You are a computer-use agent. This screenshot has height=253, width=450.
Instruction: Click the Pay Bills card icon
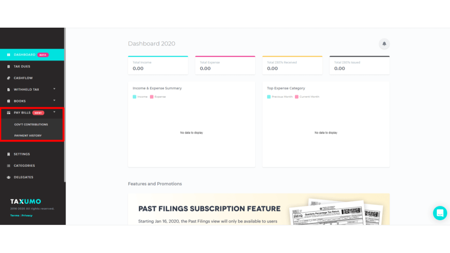8,113
